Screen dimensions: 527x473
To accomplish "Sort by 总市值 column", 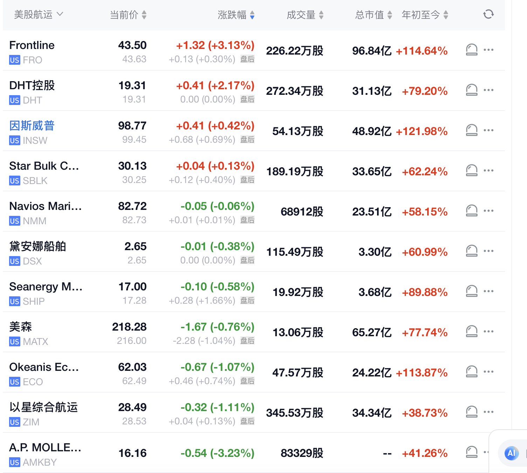I will tap(374, 15).
